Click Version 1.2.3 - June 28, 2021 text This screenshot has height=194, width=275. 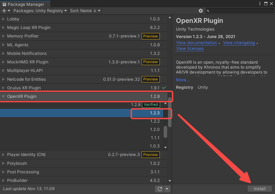pyautogui.click(x=205, y=37)
